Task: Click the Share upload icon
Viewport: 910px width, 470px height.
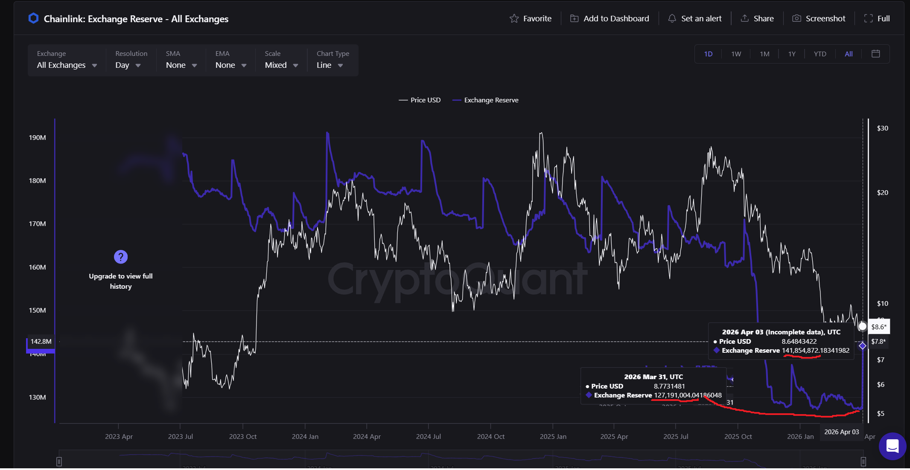Action: point(744,18)
